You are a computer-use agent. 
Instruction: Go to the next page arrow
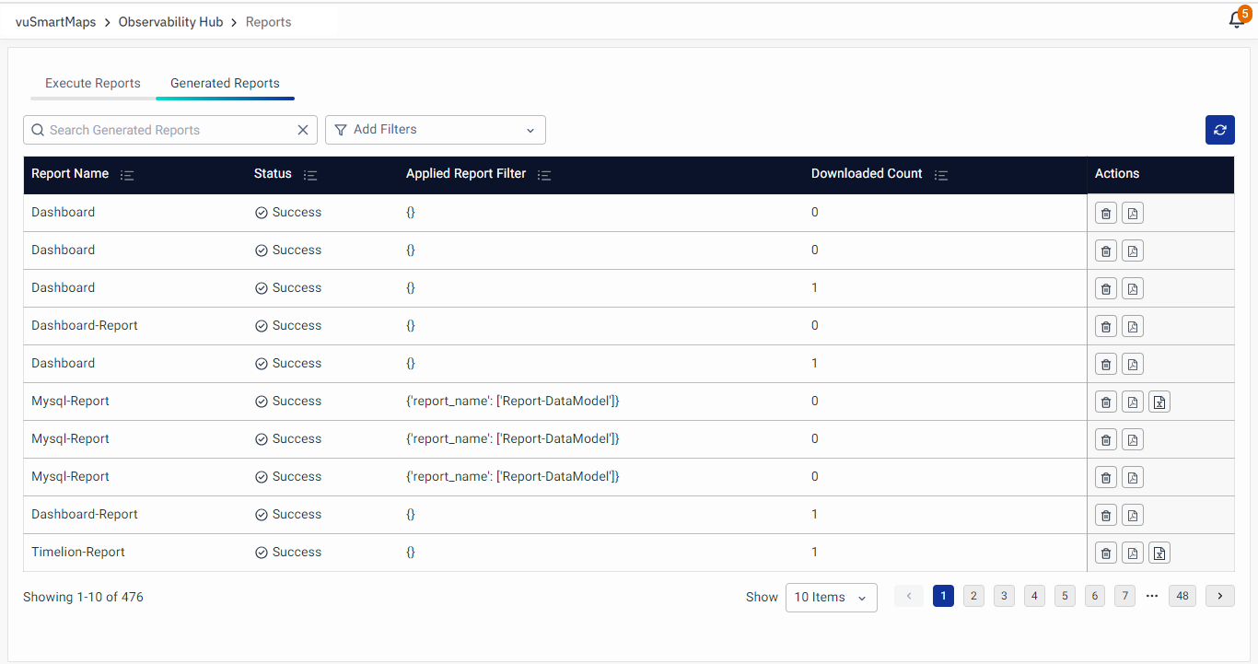point(1219,596)
